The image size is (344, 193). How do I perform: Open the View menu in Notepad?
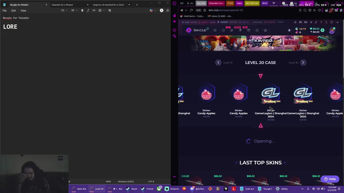pyautogui.click(x=23, y=10)
